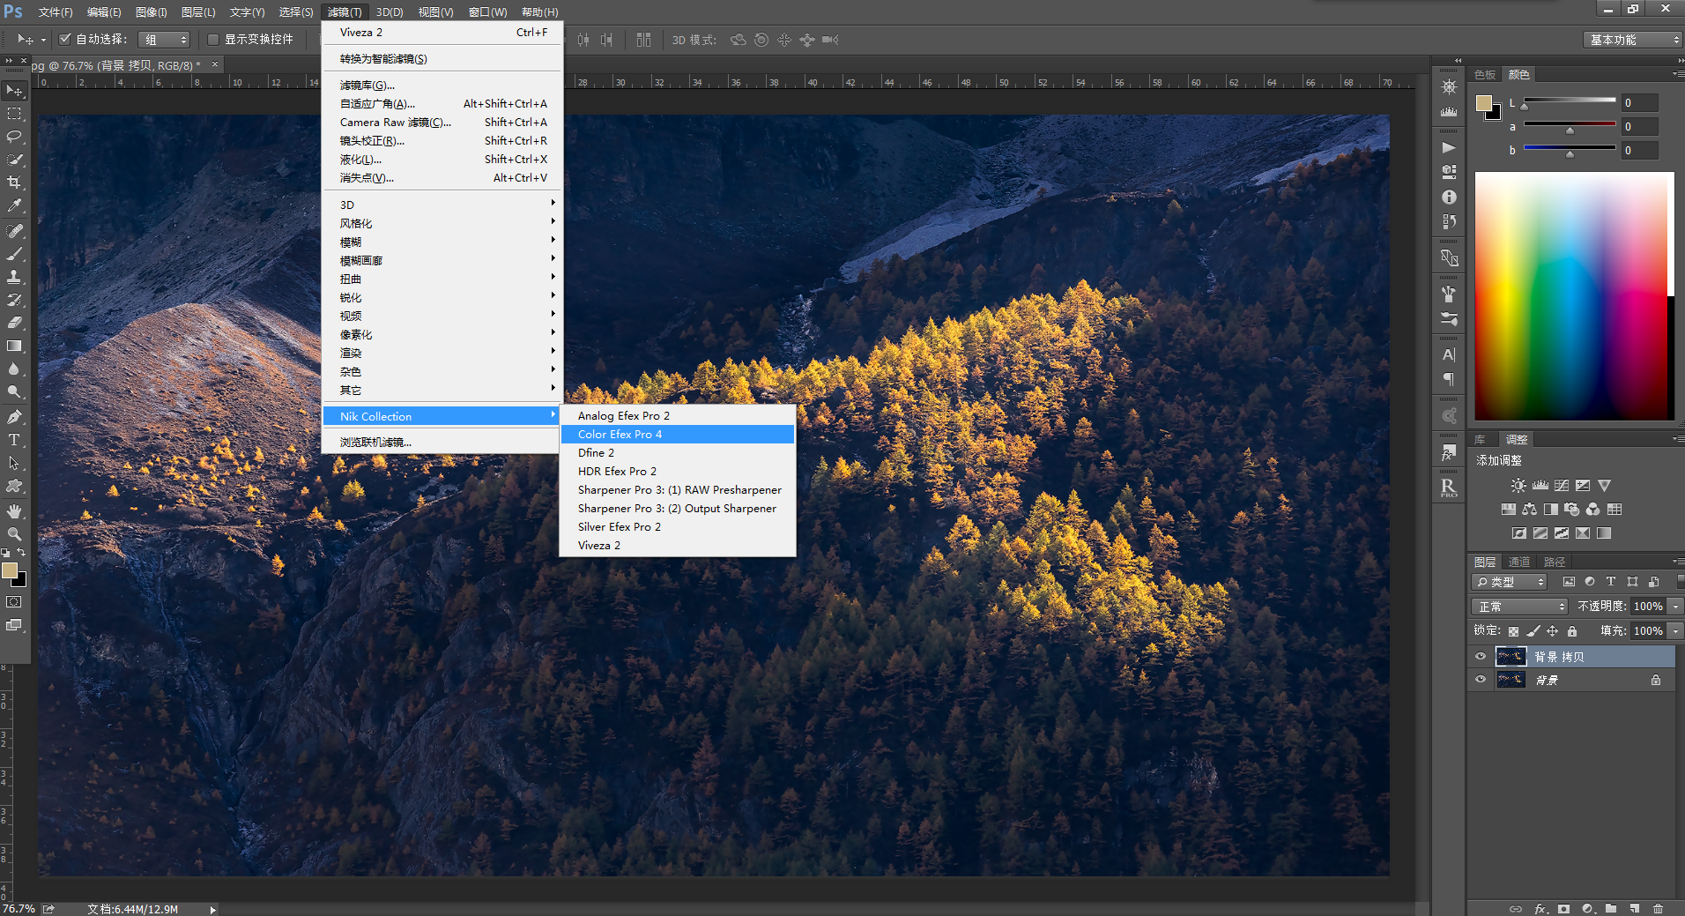
Task: Switch to the 通道 channels tab
Action: [1519, 562]
